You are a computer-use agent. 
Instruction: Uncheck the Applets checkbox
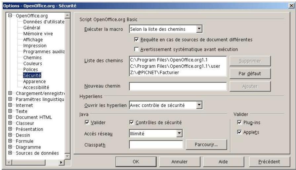(x=239, y=132)
